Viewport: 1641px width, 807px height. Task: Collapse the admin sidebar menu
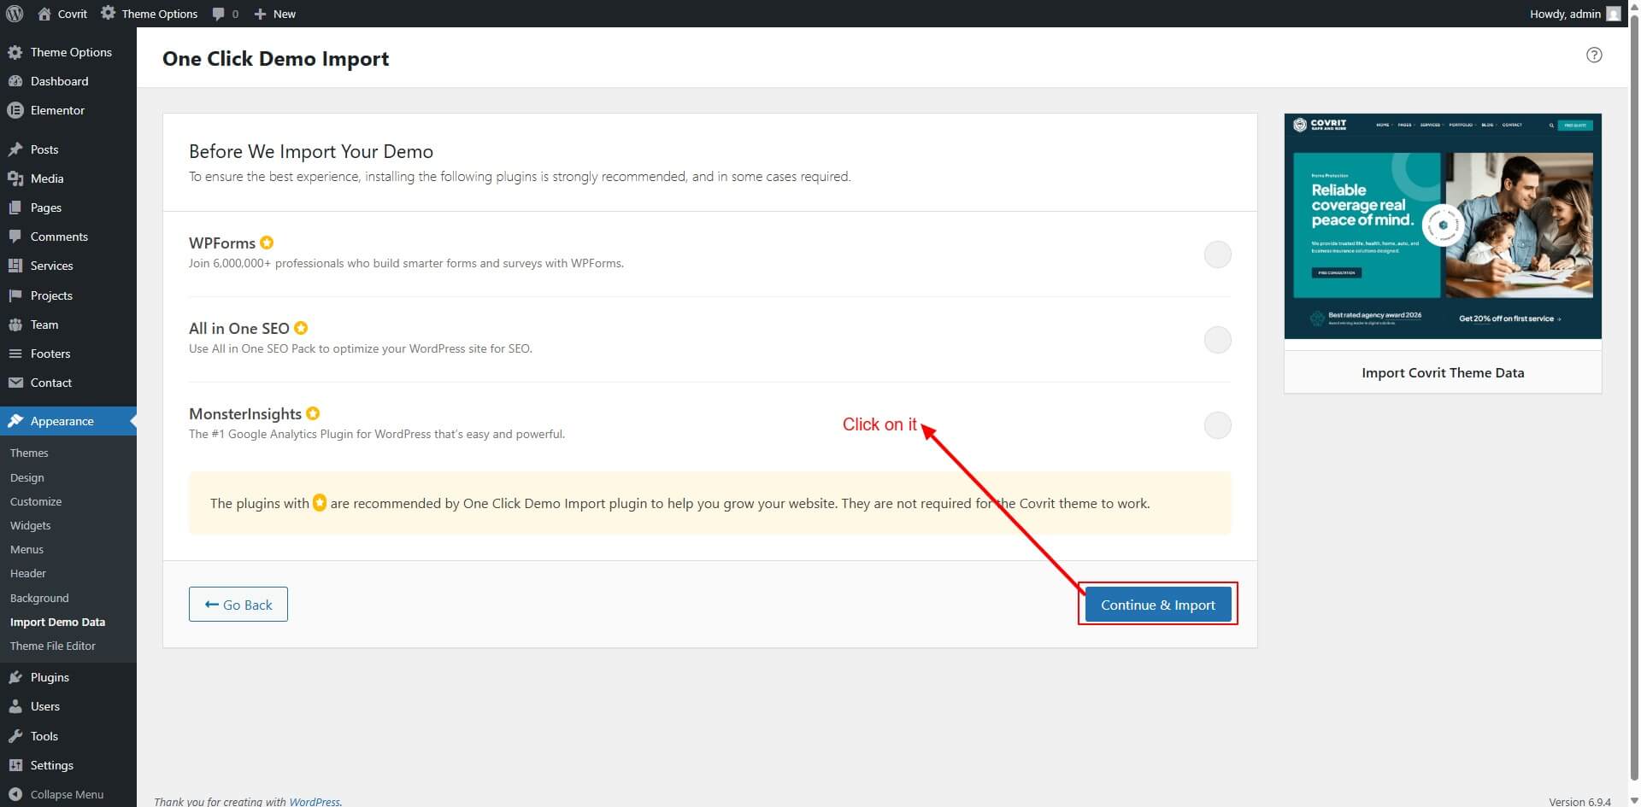[66, 794]
